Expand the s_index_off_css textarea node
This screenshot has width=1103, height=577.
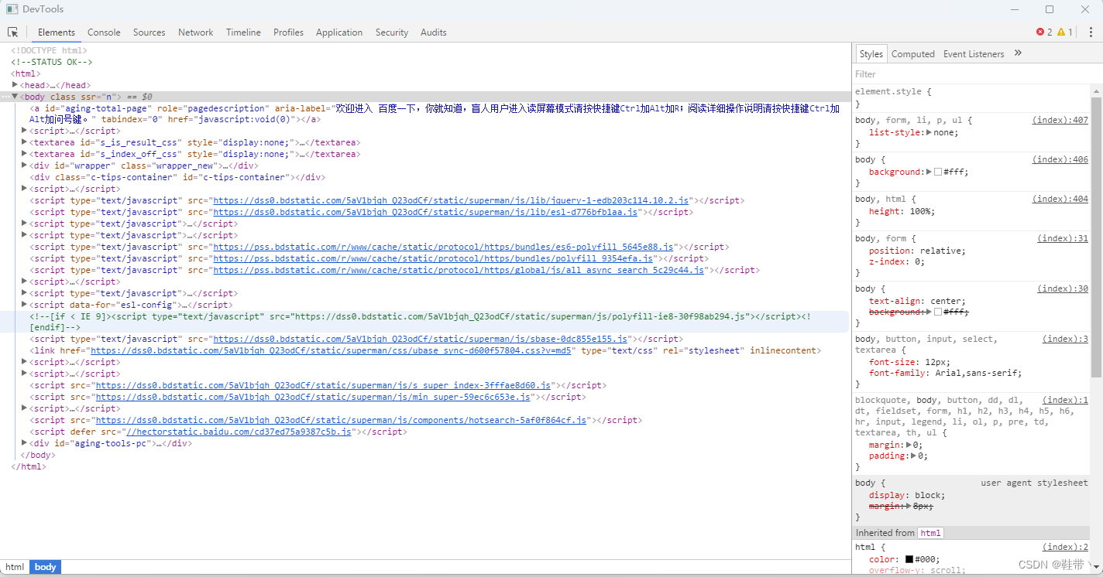(x=24, y=154)
